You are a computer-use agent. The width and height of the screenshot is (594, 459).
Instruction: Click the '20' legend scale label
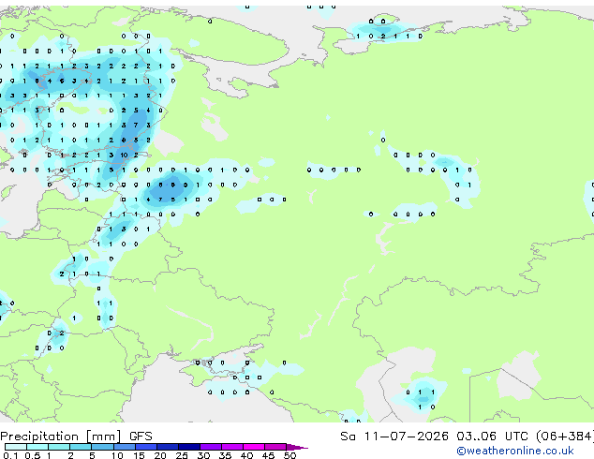click(160, 455)
